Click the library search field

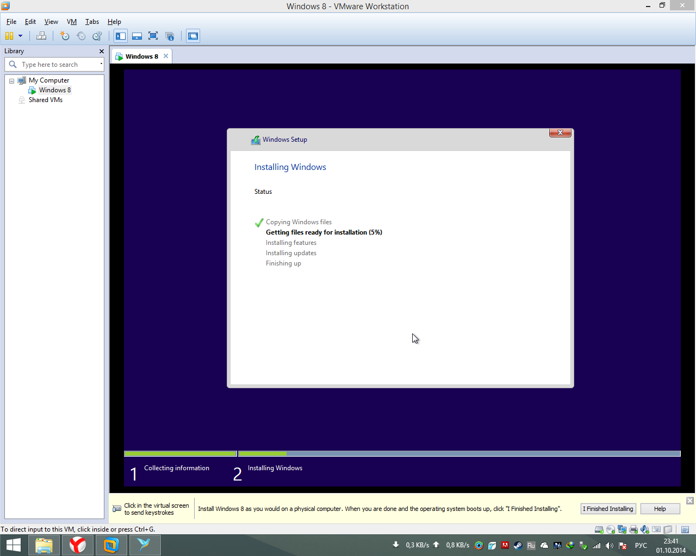tap(54, 65)
